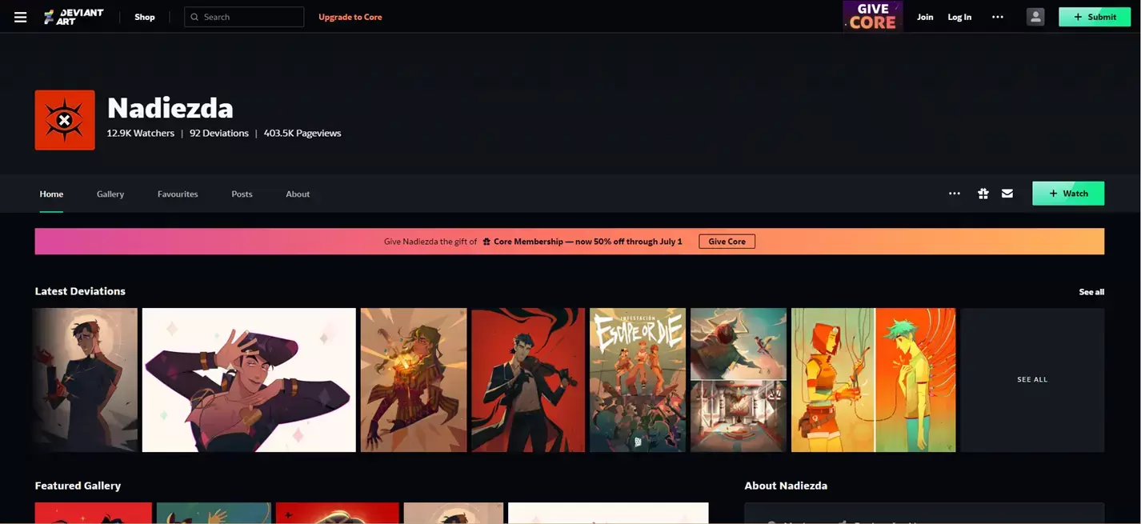This screenshot has width=1141, height=524.
Task: Open the uniformed man with halo artwork
Action: point(85,380)
